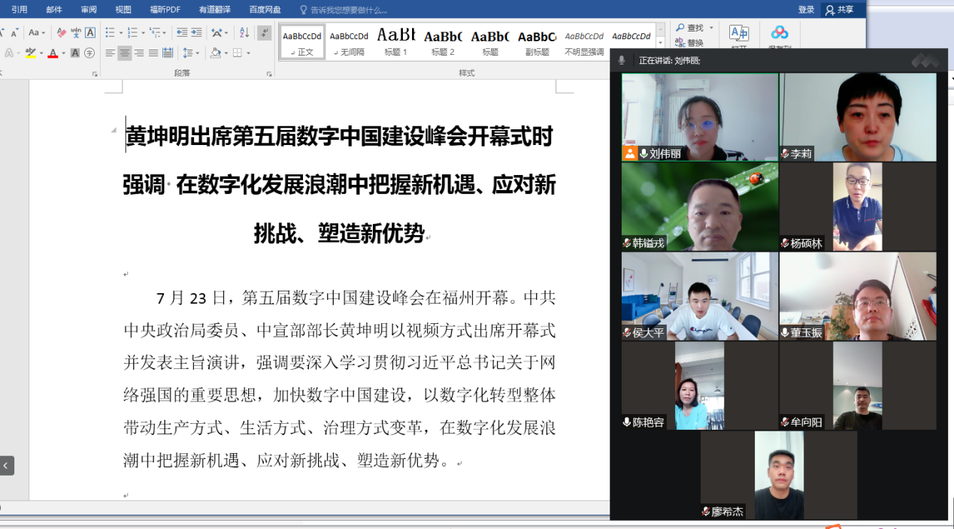
Task: Toggle center alignment button
Action: click(125, 53)
